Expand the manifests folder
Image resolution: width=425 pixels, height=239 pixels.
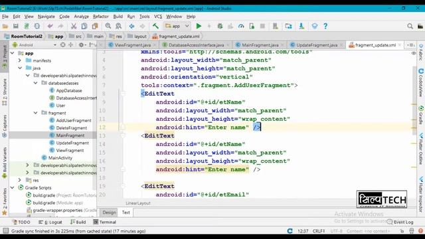(x=20, y=60)
